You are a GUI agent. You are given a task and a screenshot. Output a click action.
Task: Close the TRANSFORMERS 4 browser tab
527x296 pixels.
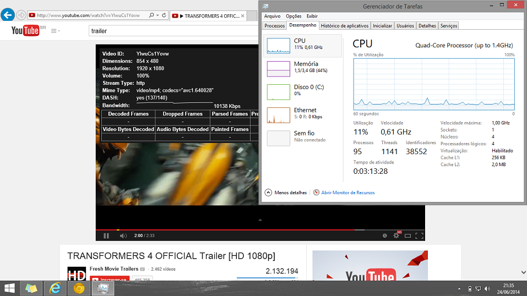click(x=243, y=16)
